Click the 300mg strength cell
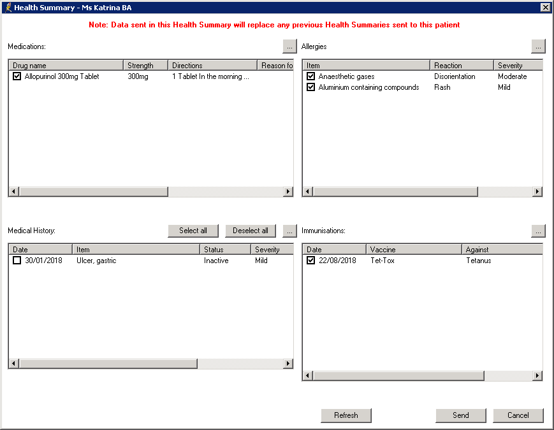 pyautogui.click(x=138, y=76)
